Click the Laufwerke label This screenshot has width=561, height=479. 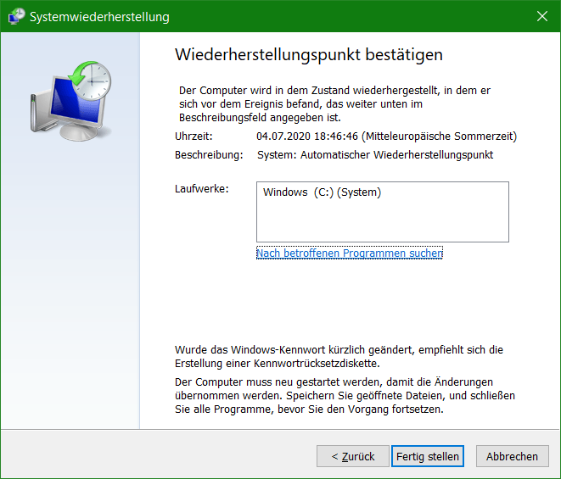pos(201,189)
